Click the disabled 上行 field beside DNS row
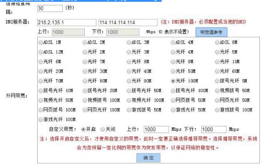The width and height of the screenshot is (263, 166). tap(68, 32)
